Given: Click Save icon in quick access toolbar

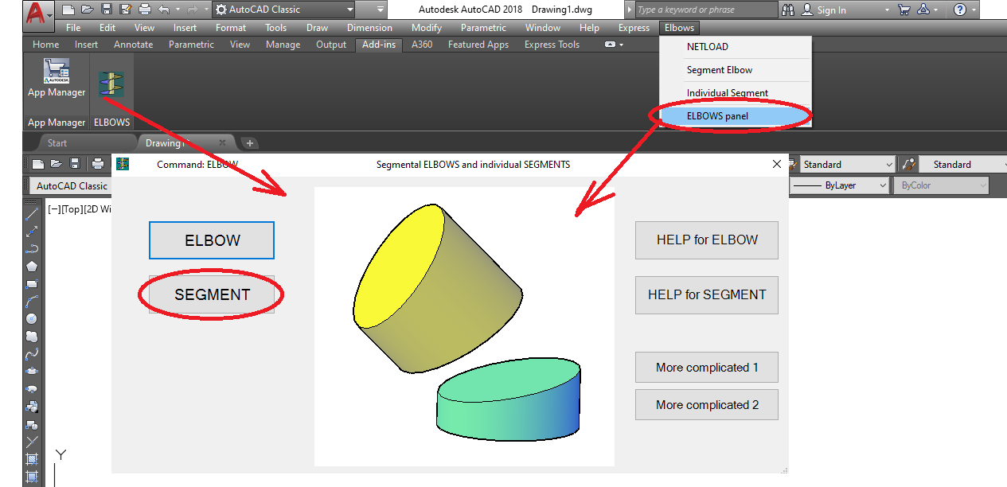Looking at the screenshot, I should [x=106, y=10].
